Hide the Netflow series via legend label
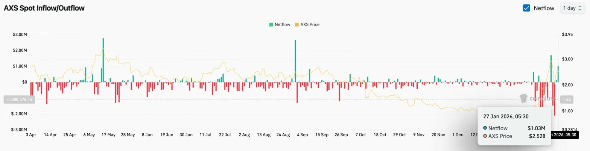This screenshot has width=590, height=151. (282, 24)
